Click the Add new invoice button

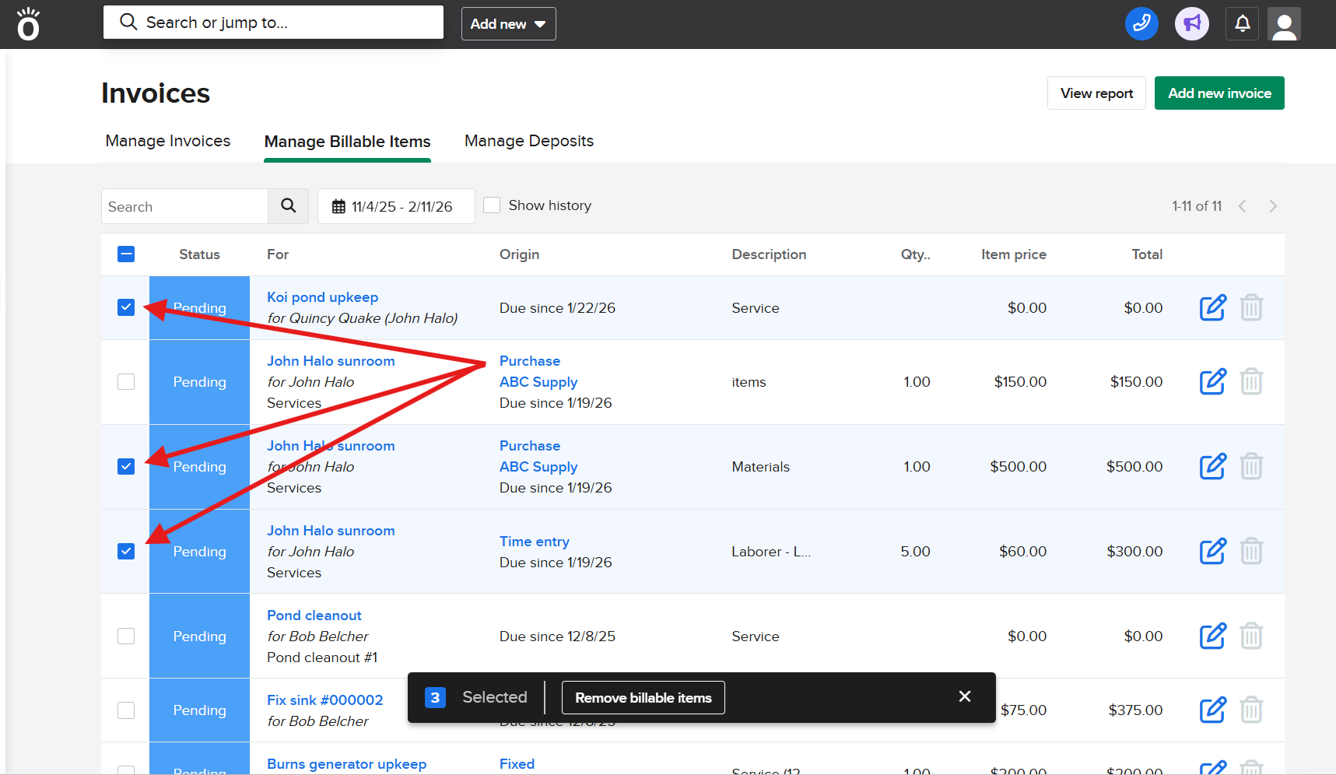pyautogui.click(x=1219, y=93)
